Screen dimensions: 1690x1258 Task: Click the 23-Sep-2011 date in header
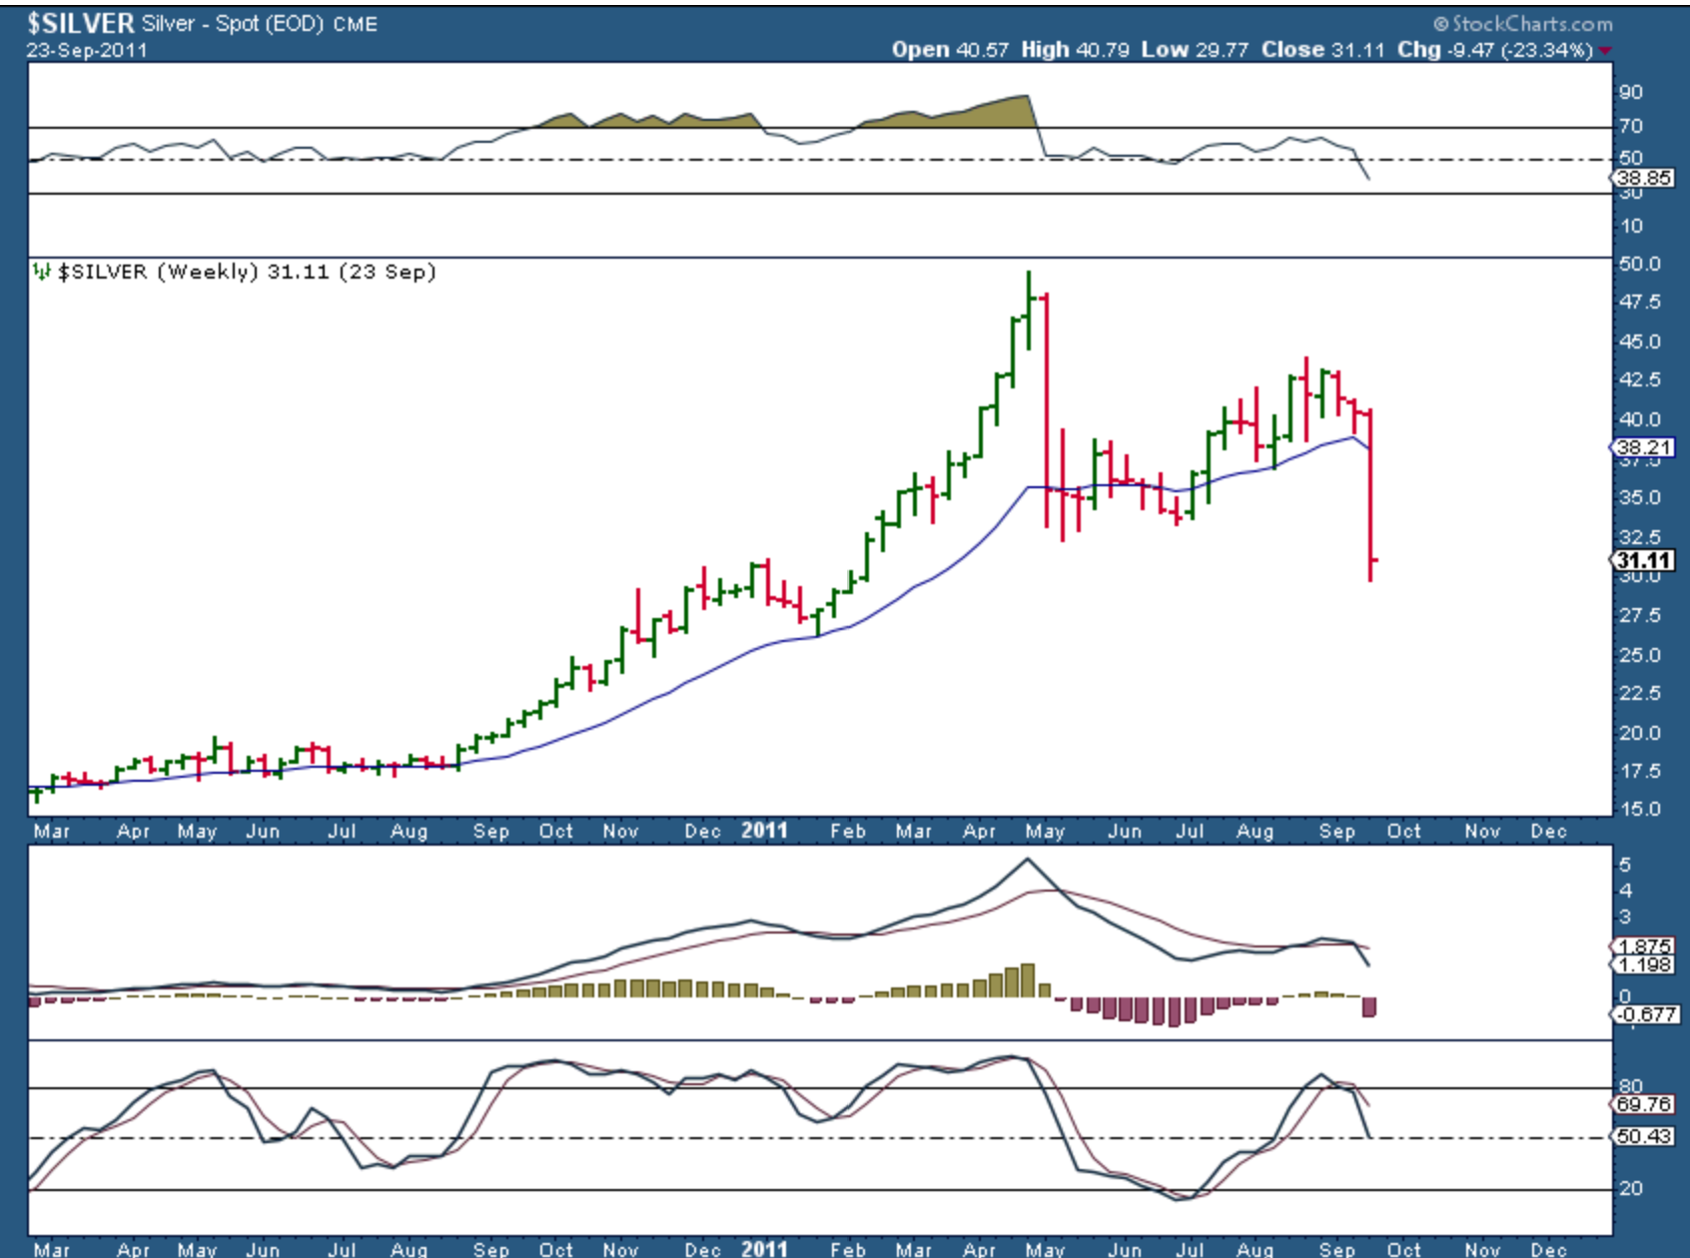(87, 50)
